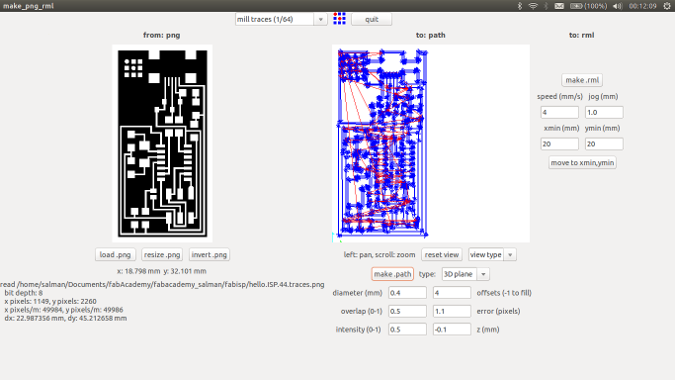Expand the mill traces dropdown arrow
The height and width of the screenshot is (380, 675).
click(x=321, y=19)
